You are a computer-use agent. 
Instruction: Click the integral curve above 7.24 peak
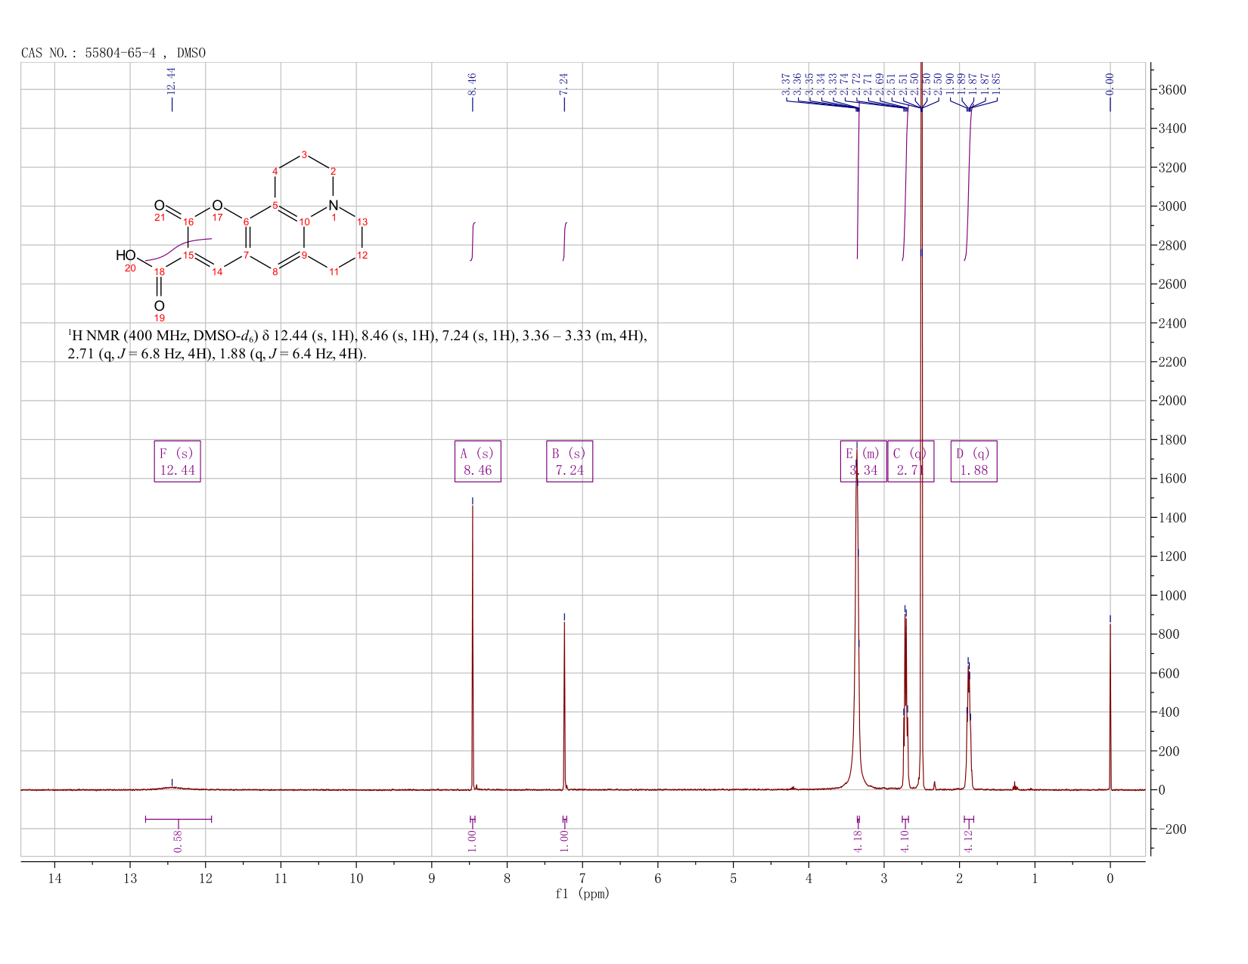(564, 241)
